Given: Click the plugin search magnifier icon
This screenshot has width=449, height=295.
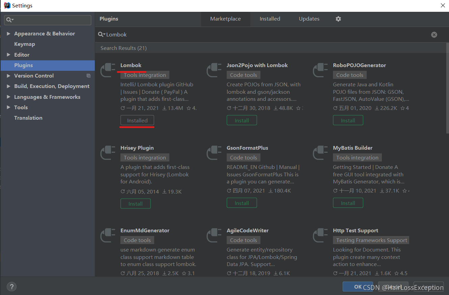Looking at the screenshot, I should tap(102, 34).
